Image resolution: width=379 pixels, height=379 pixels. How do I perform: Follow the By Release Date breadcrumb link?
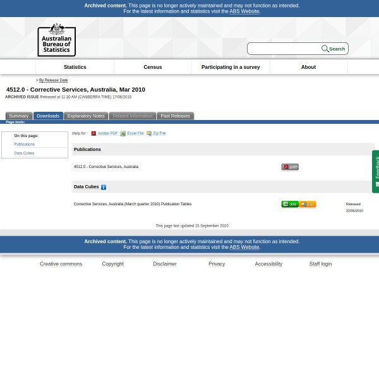pos(53,80)
